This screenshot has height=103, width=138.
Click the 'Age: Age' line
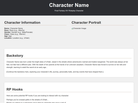pos(8,36)
